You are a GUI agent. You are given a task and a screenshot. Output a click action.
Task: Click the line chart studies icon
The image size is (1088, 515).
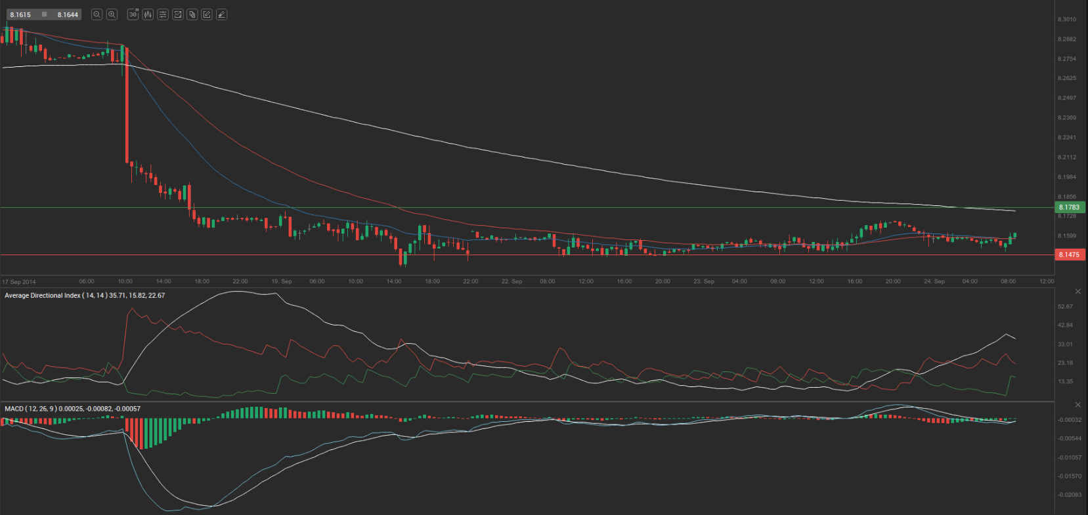tap(177, 14)
